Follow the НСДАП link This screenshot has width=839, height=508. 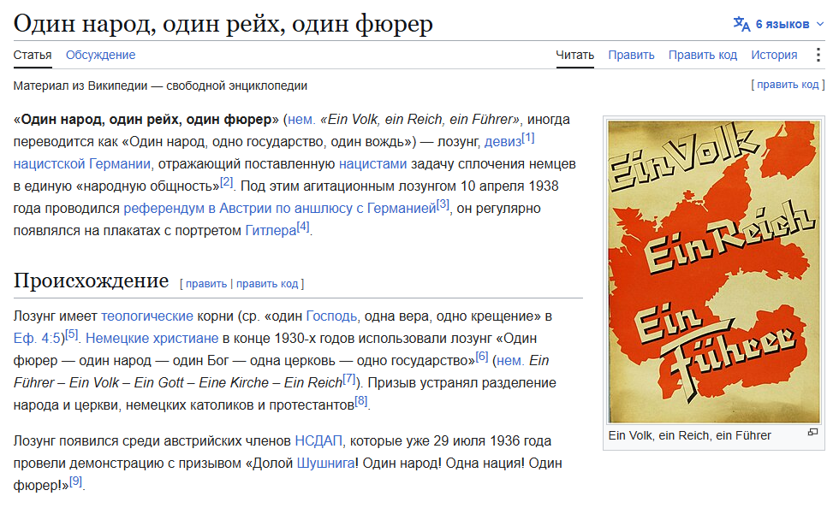(318, 441)
